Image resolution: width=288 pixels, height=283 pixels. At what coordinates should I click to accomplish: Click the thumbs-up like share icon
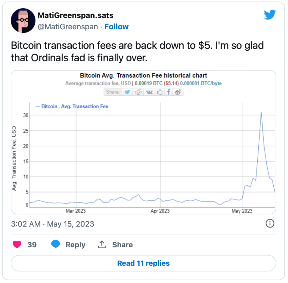(x=160, y=92)
